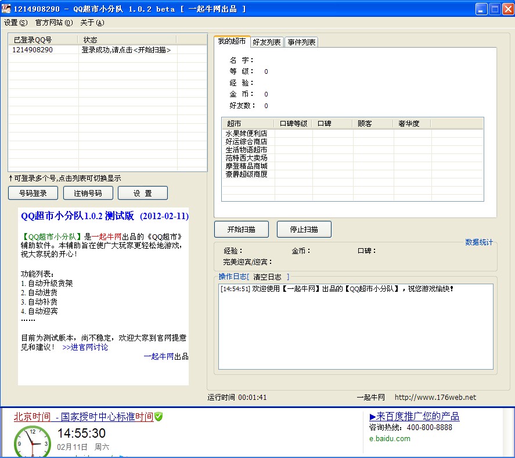Viewport: 515px width, 458px height.
Task: Click the 注销号码 button
Action: [x=88, y=193]
